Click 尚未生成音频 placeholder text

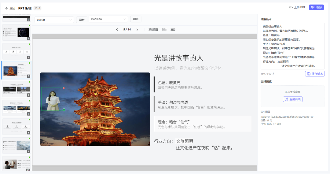(292, 92)
